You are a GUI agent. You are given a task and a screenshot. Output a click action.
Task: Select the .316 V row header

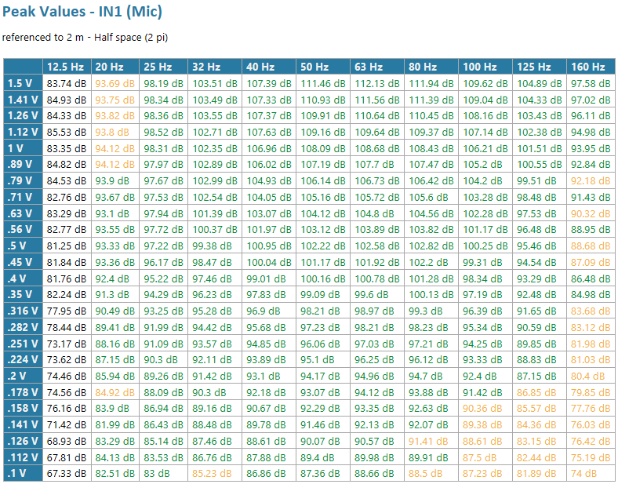23,311
